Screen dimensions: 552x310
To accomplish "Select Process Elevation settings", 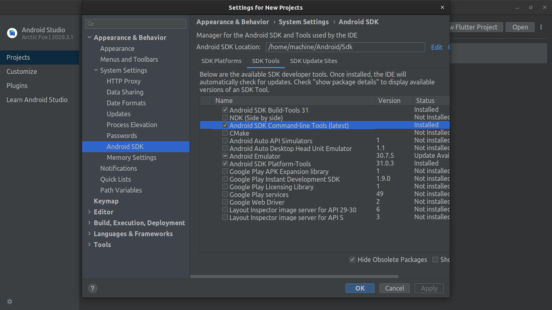I will (132, 125).
